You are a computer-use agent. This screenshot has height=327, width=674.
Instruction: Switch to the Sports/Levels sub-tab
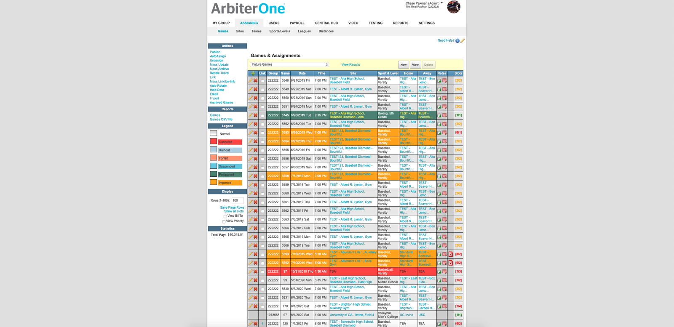click(x=280, y=31)
